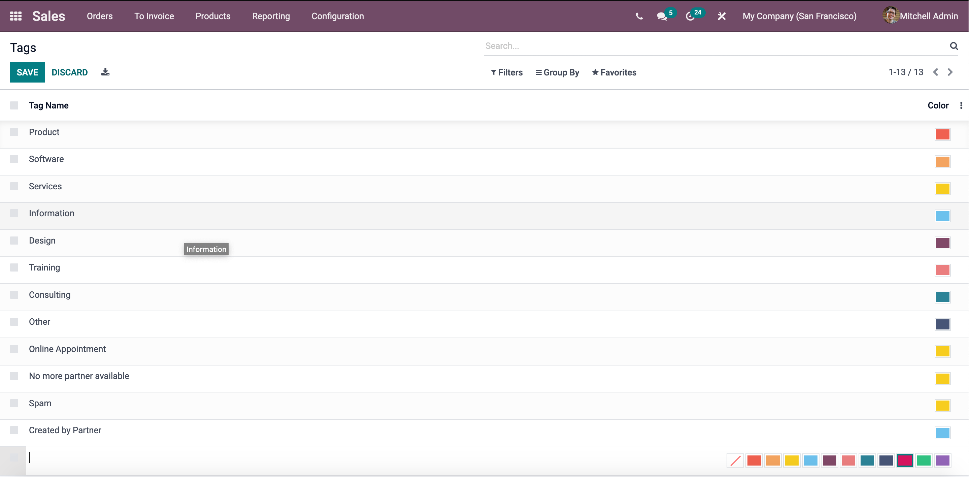Open the apps grid menu icon
Viewport: 969px width, 477px height.
coord(15,16)
